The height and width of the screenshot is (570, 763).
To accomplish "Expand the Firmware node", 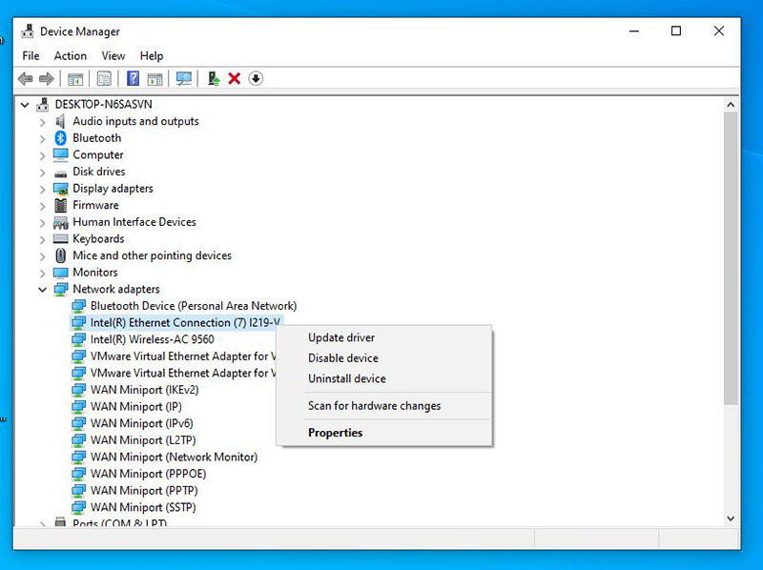I will coord(42,206).
